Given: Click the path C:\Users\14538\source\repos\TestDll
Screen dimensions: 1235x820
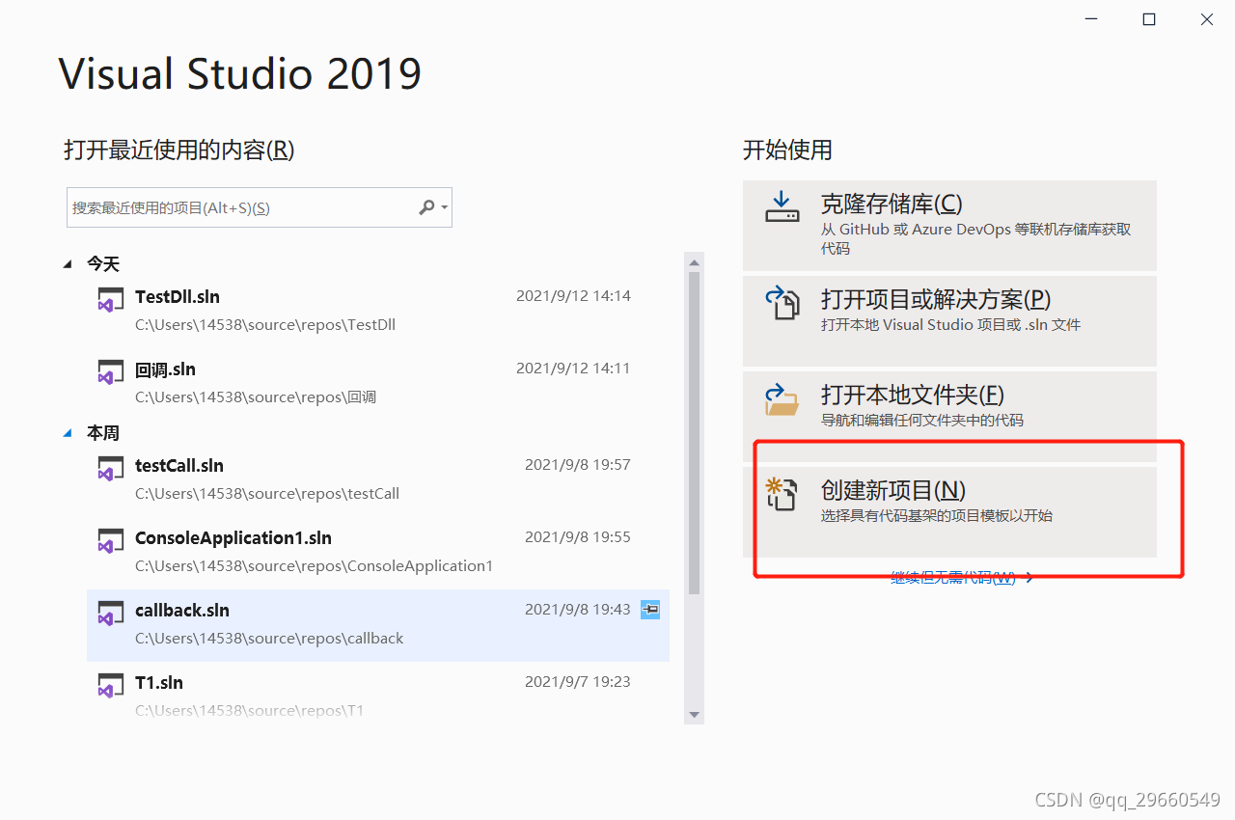Looking at the screenshot, I should tap(265, 325).
